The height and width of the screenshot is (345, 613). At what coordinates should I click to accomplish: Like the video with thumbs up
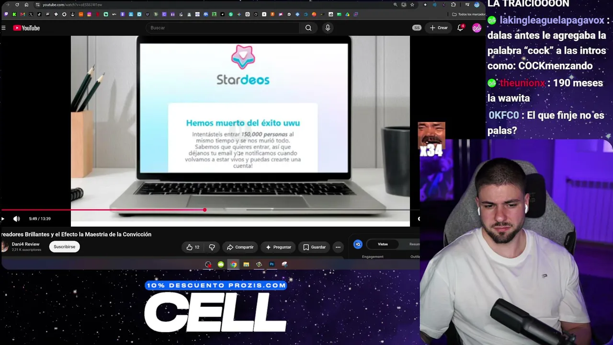pyautogui.click(x=190, y=247)
